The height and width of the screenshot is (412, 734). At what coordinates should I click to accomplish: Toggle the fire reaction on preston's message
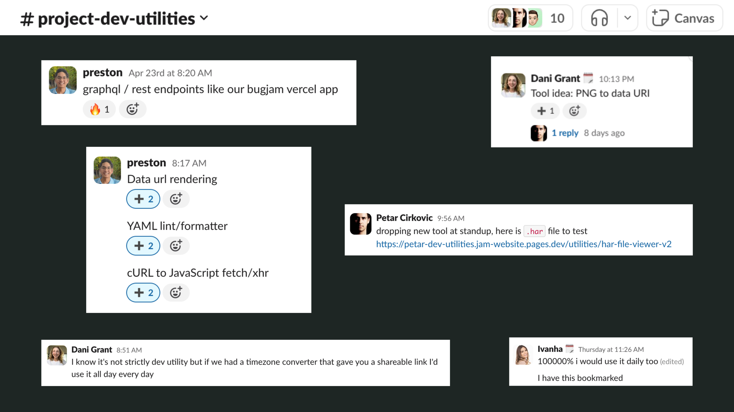pyautogui.click(x=99, y=109)
